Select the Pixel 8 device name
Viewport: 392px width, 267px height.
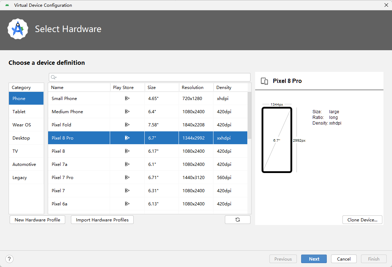58,151
